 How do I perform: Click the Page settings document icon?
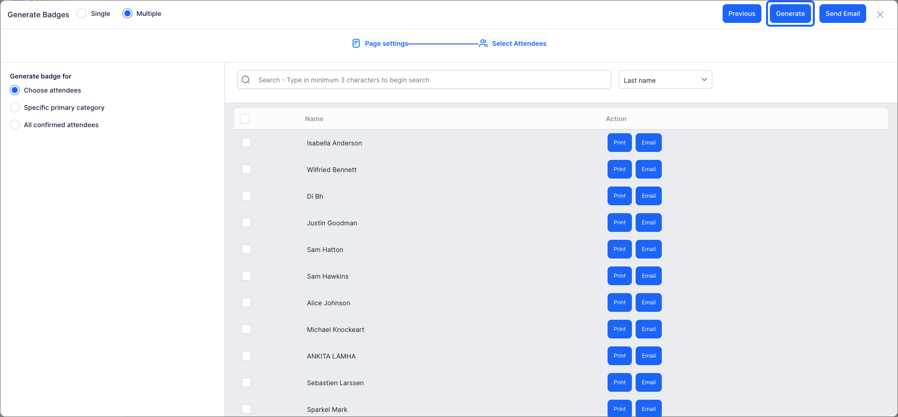coord(356,43)
